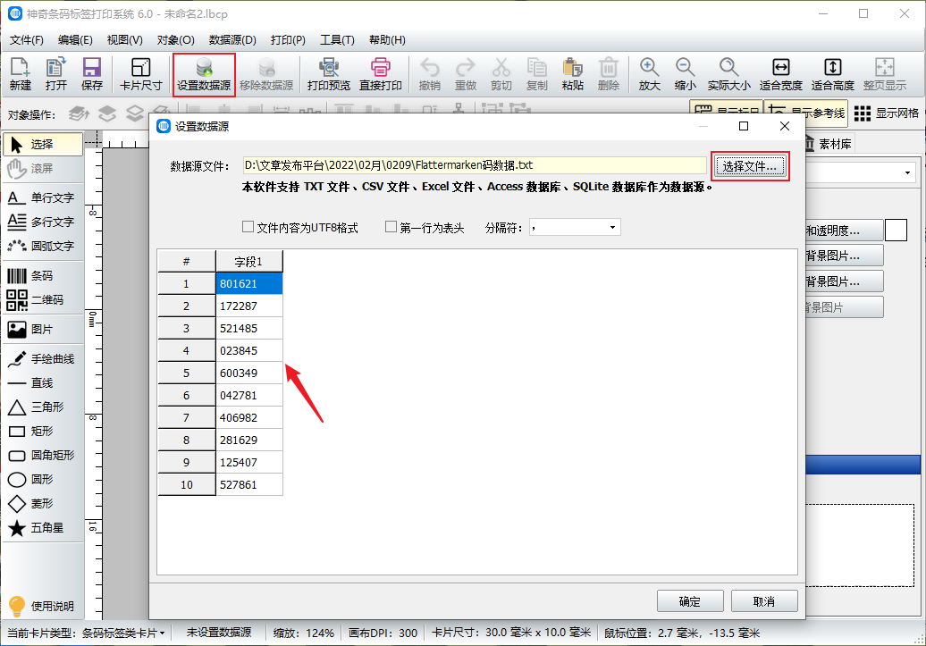Toggle 显示参考线 guide lines

tap(807, 113)
